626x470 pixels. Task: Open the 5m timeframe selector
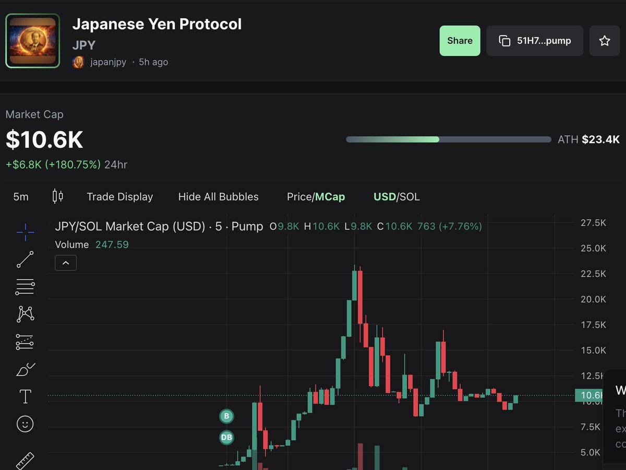[20, 197]
